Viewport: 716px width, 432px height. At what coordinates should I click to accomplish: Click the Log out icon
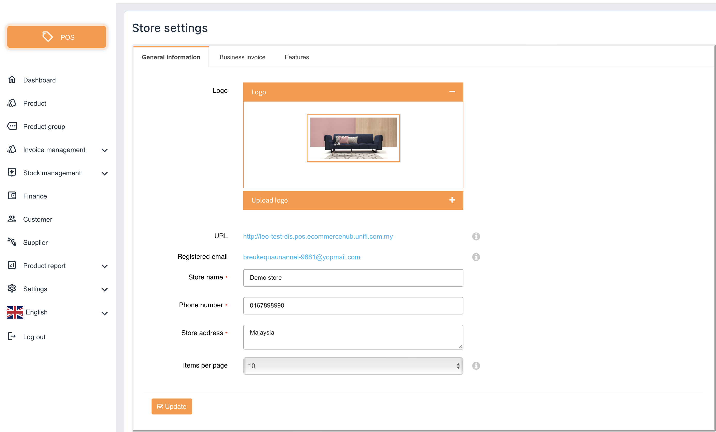(x=12, y=336)
